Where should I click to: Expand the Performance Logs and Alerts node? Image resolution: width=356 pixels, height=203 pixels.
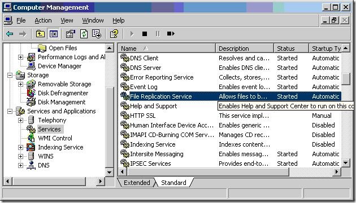[x=20, y=57]
